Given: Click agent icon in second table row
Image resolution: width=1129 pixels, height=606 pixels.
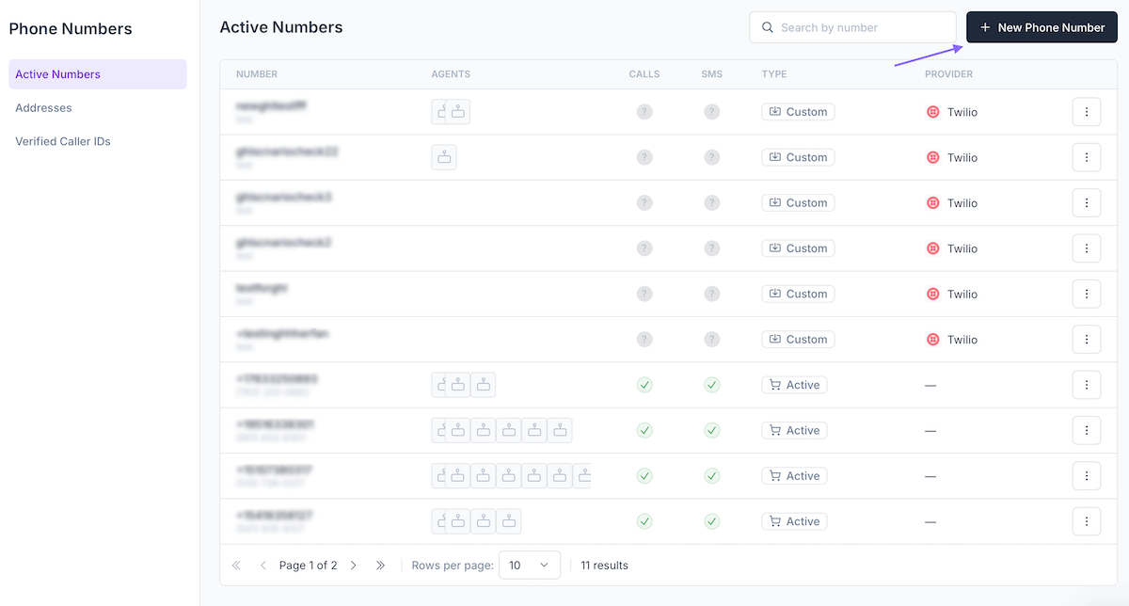Looking at the screenshot, I should 444,157.
